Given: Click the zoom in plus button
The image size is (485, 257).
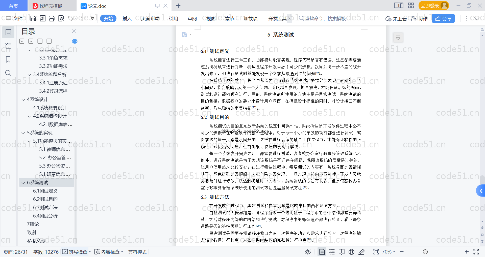Looking at the screenshot, I should 467,252.
